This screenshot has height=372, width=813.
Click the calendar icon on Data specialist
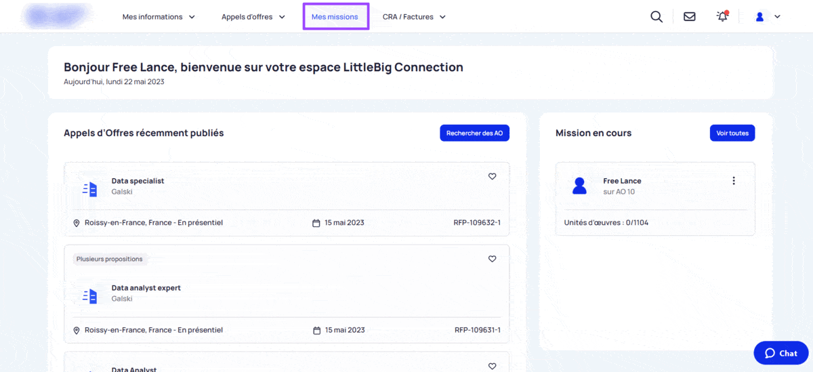click(x=316, y=223)
